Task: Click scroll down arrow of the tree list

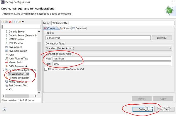Action: pyautogui.click(x=39, y=93)
